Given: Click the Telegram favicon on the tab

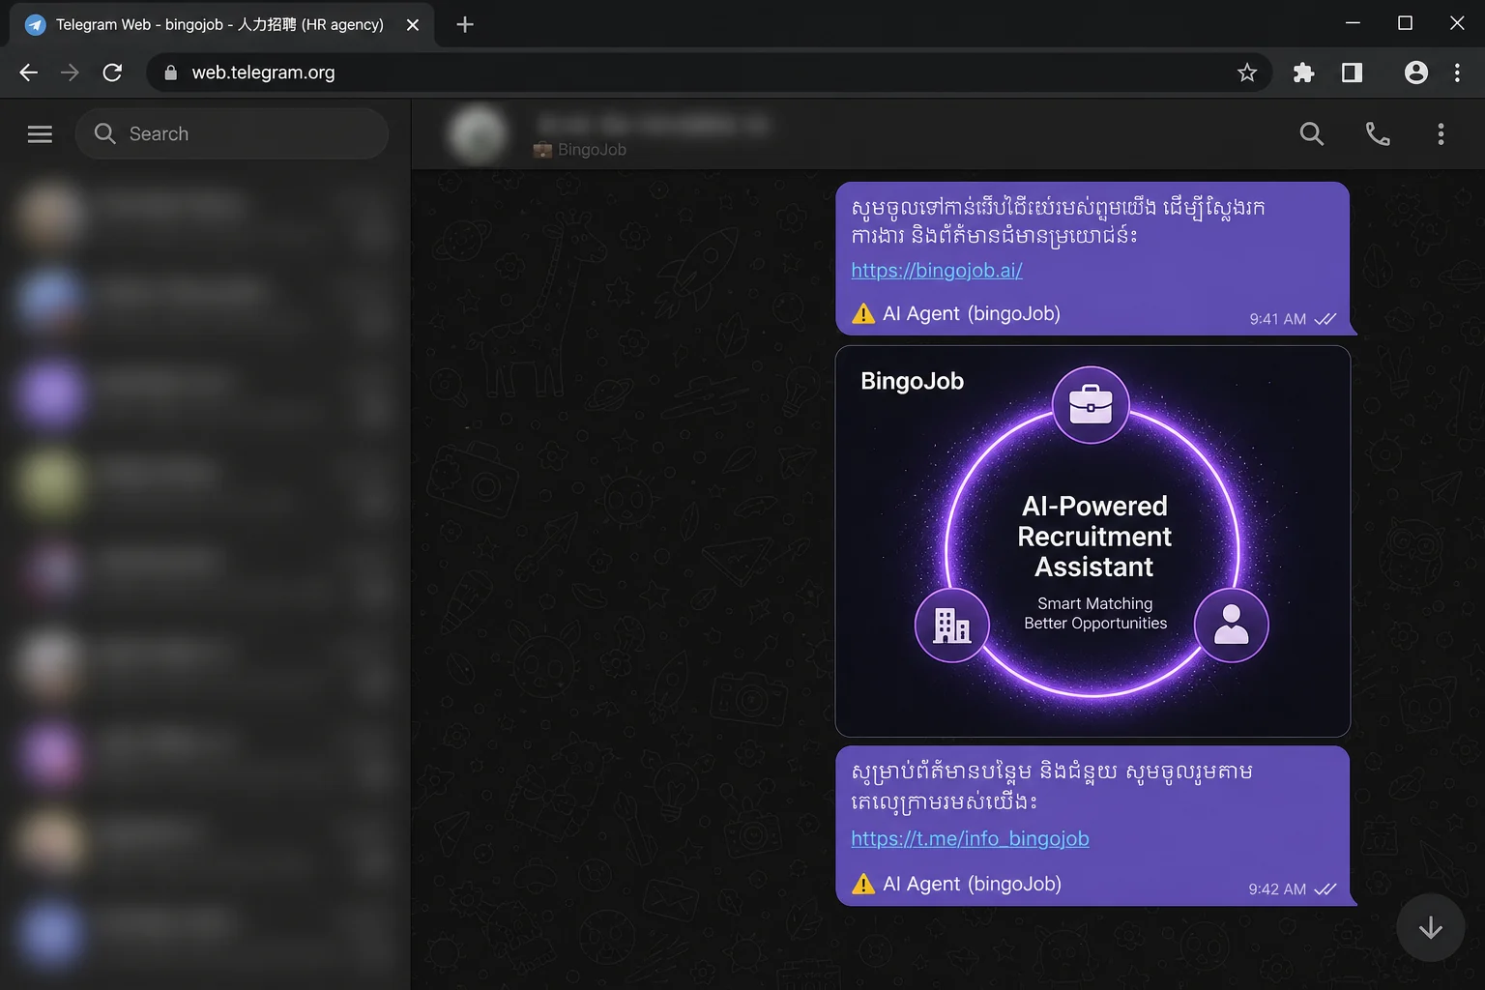Looking at the screenshot, I should (35, 25).
